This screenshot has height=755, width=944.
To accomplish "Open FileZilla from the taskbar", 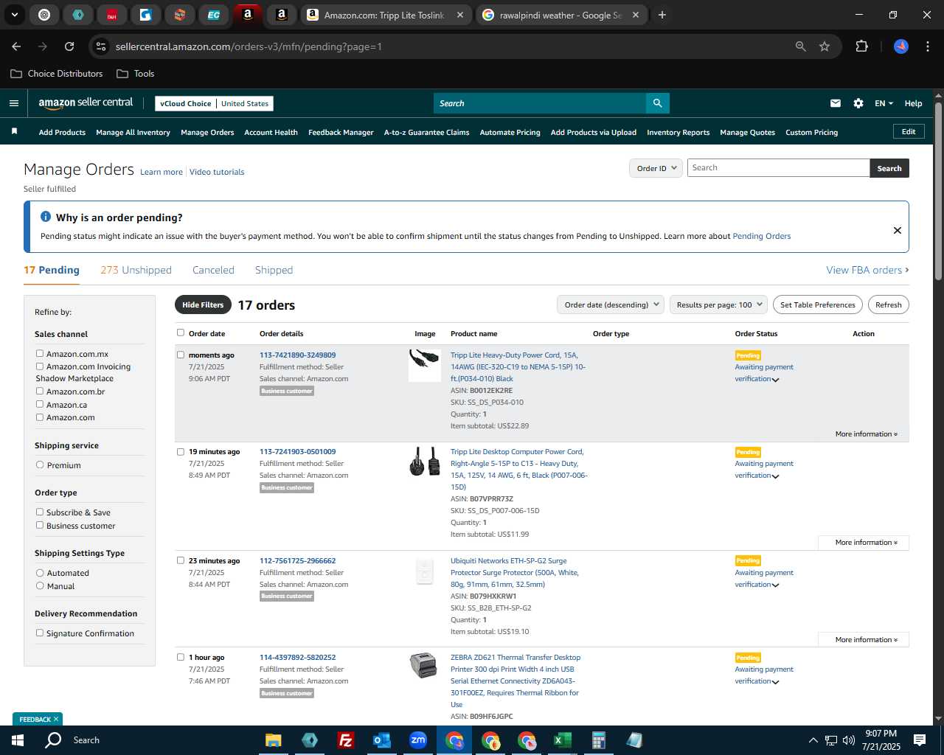I will [345, 740].
